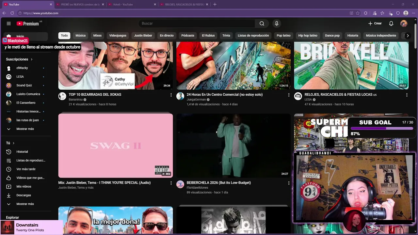The height and width of the screenshot is (235, 418).
Task: Open options menu for the Justin Bieber Mix
Action: coord(171,183)
